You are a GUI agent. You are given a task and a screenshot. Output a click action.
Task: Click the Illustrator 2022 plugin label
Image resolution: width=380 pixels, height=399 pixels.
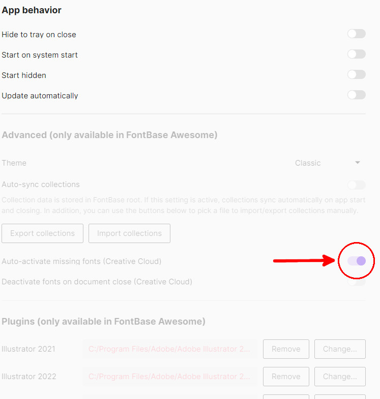point(29,377)
